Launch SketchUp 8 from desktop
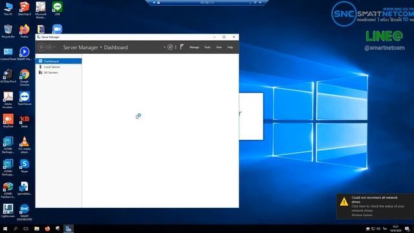Viewport: 414px width, 233px height. [x=25, y=8]
